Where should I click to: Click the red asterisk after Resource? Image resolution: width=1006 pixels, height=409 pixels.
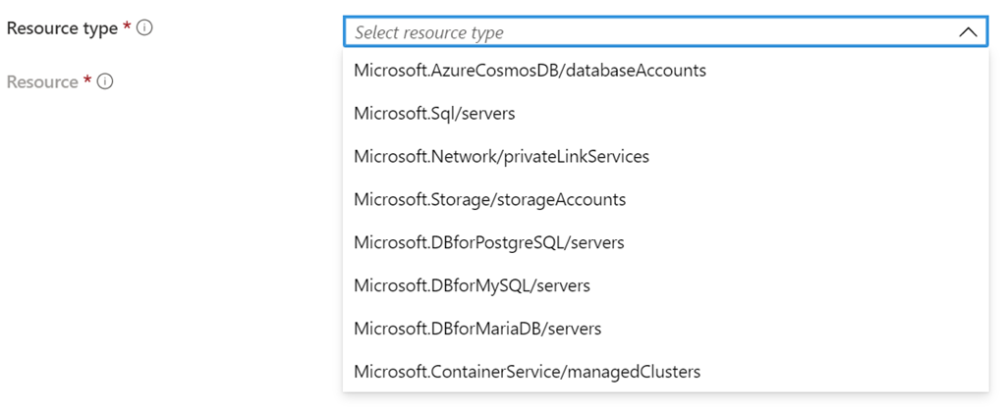(x=87, y=80)
